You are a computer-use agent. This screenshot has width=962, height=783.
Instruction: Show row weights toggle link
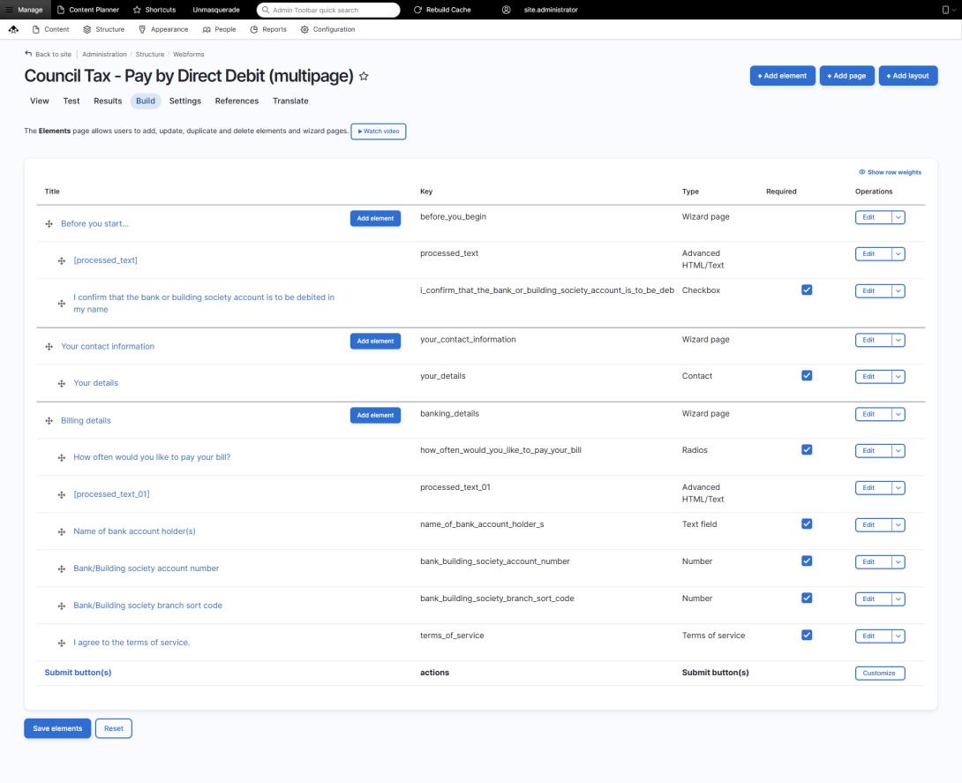point(891,172)
